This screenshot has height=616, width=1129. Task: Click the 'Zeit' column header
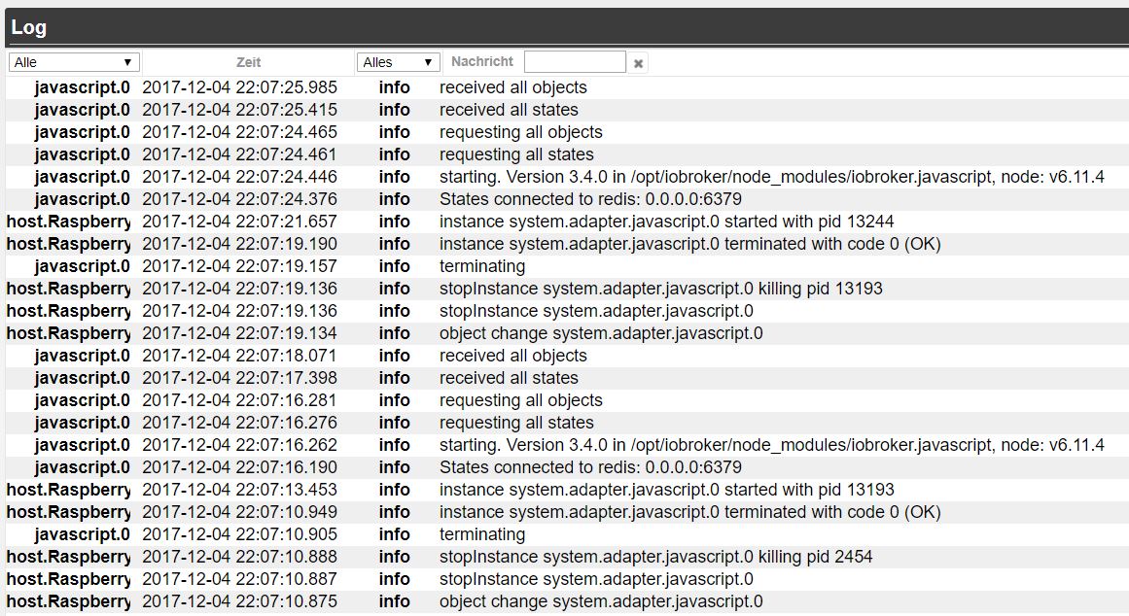(249, 62)
